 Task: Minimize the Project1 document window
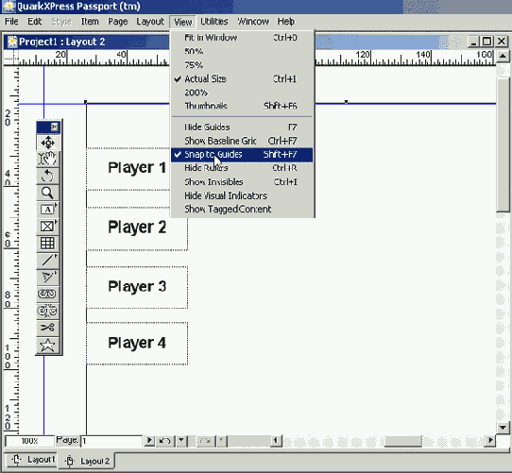tap(473, 42)
